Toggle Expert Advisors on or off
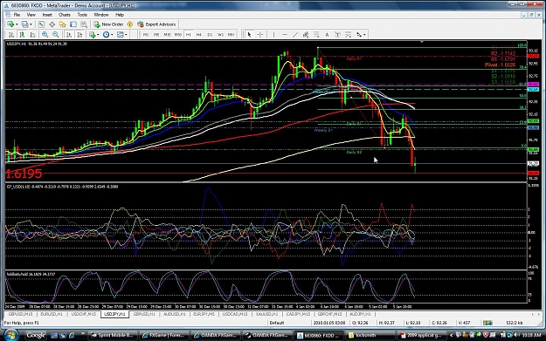The height and width of the screenshot is (341, 546). point(156,24)
